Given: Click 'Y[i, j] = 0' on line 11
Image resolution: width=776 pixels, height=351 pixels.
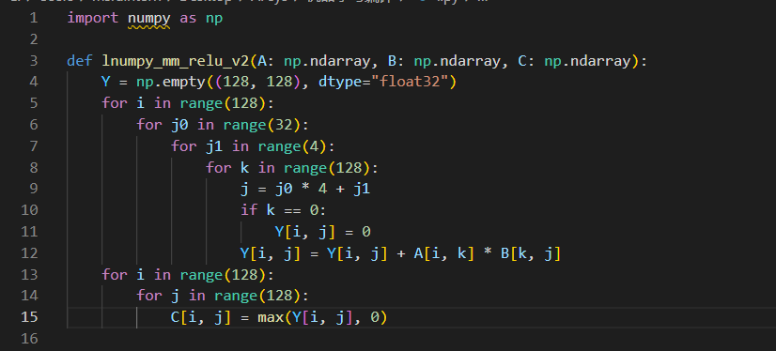Looking at the screenshot, I should (322, 232).
